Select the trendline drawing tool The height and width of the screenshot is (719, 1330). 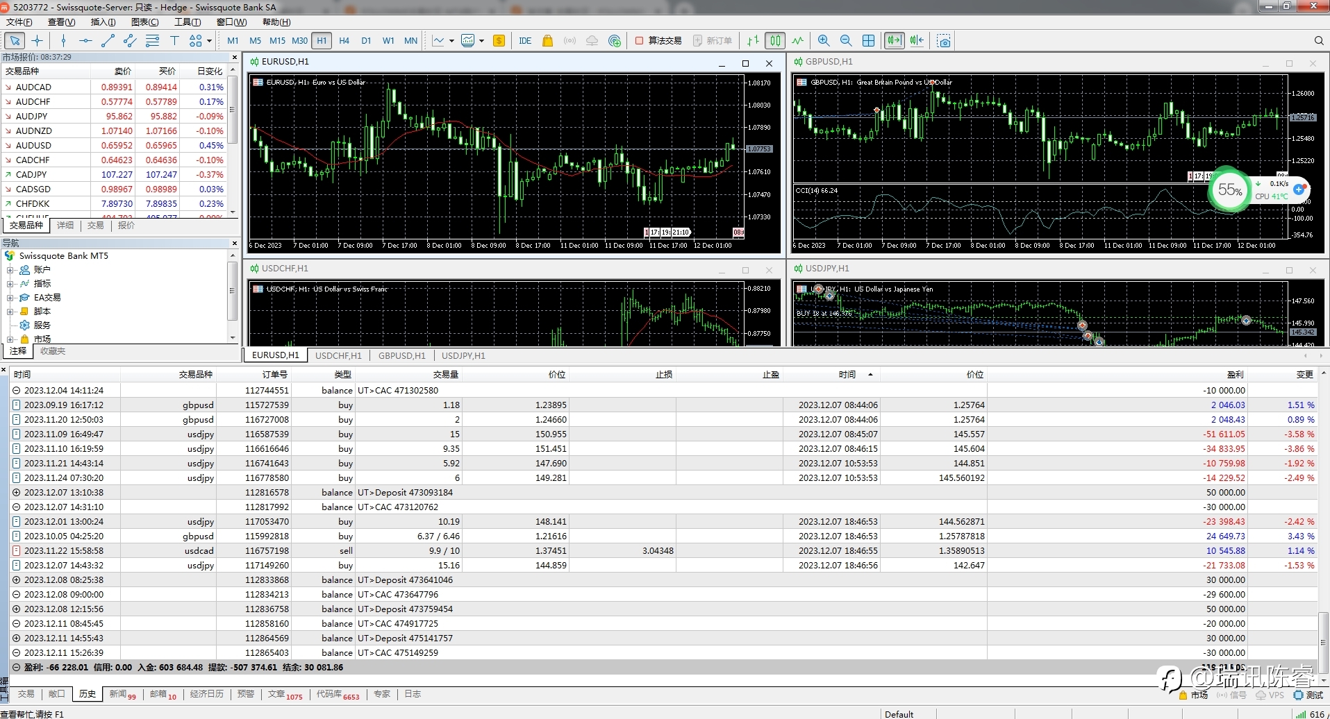tap(108, 41)
